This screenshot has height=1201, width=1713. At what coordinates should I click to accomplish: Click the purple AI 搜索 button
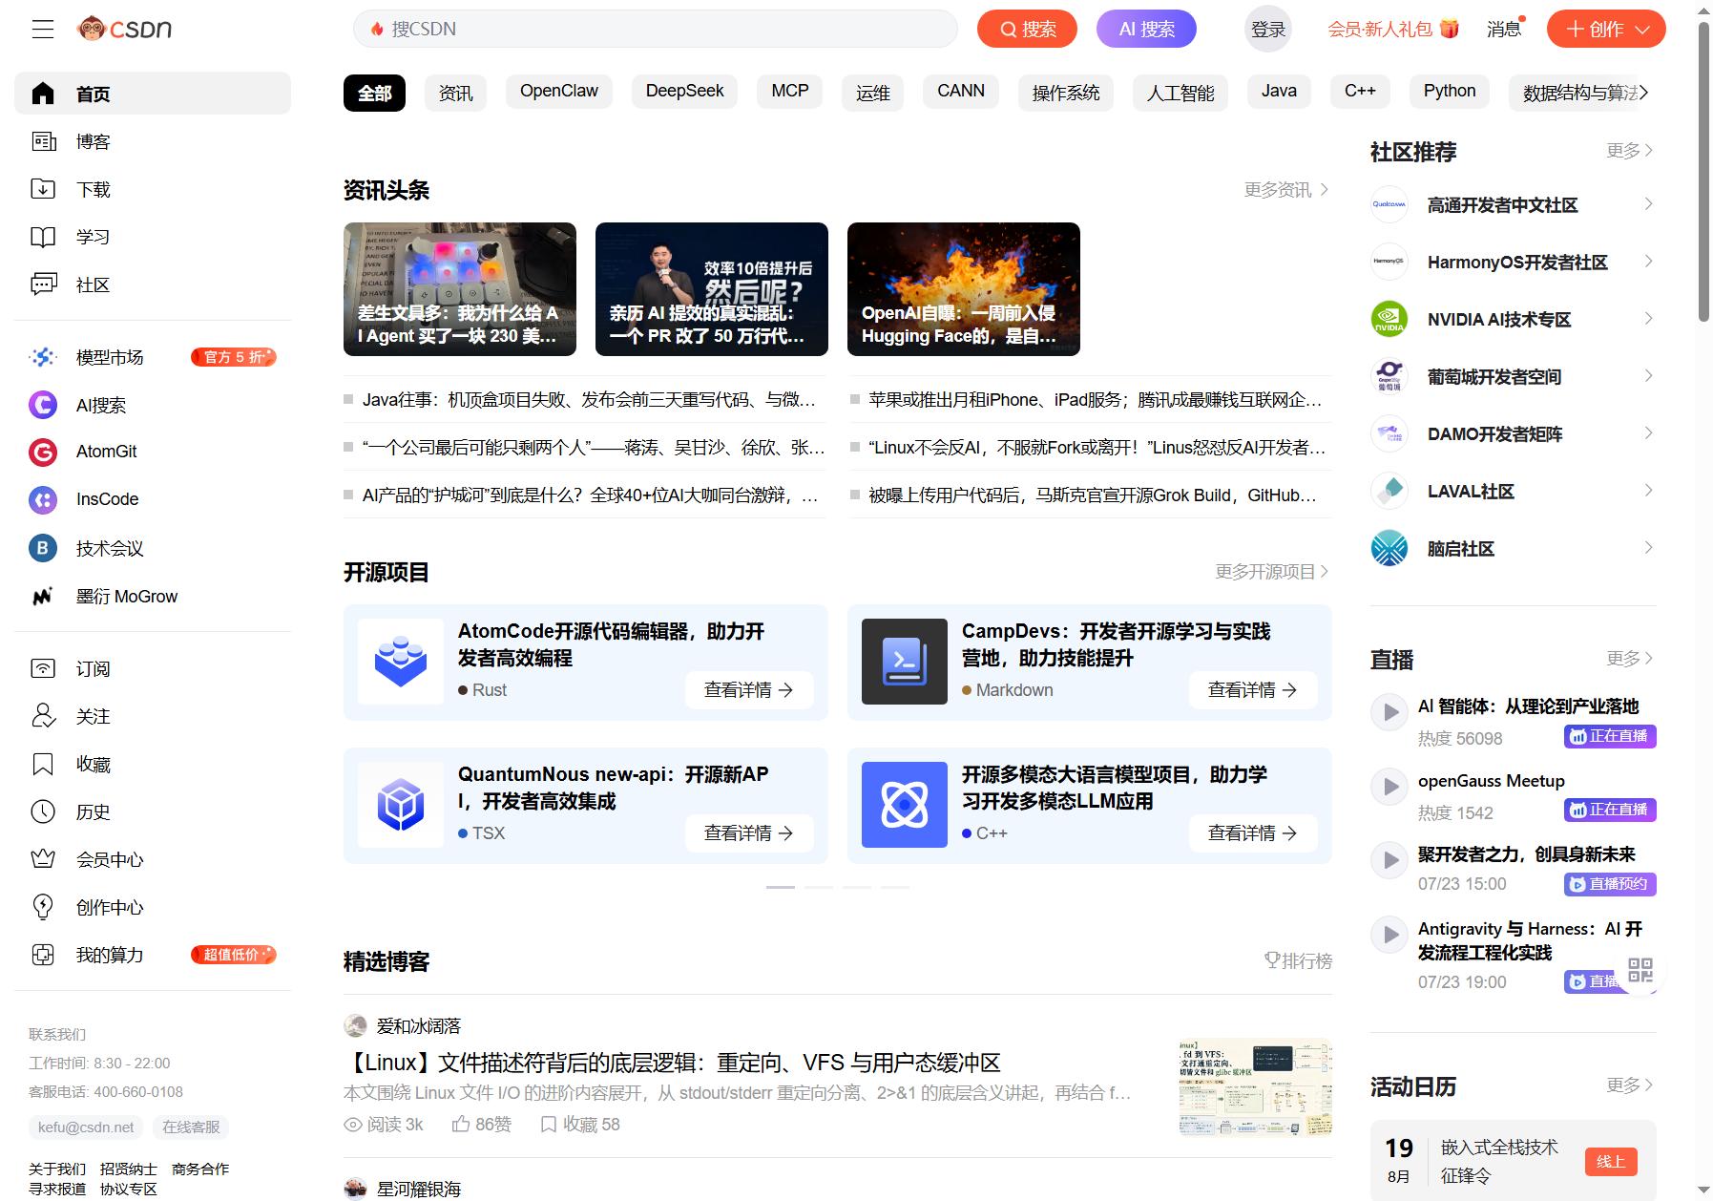pos(1146,30)
